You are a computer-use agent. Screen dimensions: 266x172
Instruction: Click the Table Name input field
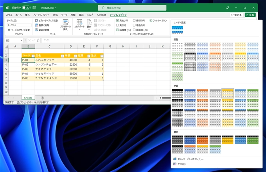pos(19,25)
